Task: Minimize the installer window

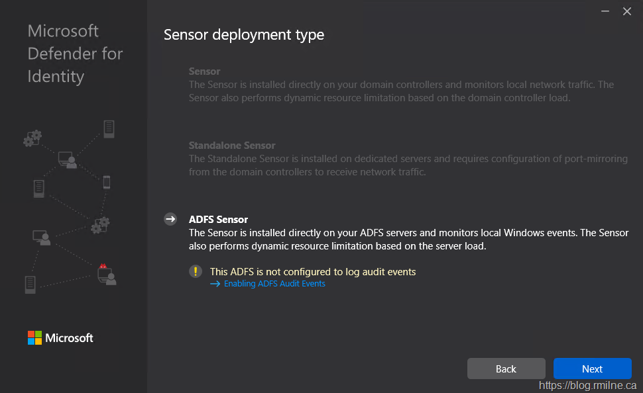Action: 605,11
